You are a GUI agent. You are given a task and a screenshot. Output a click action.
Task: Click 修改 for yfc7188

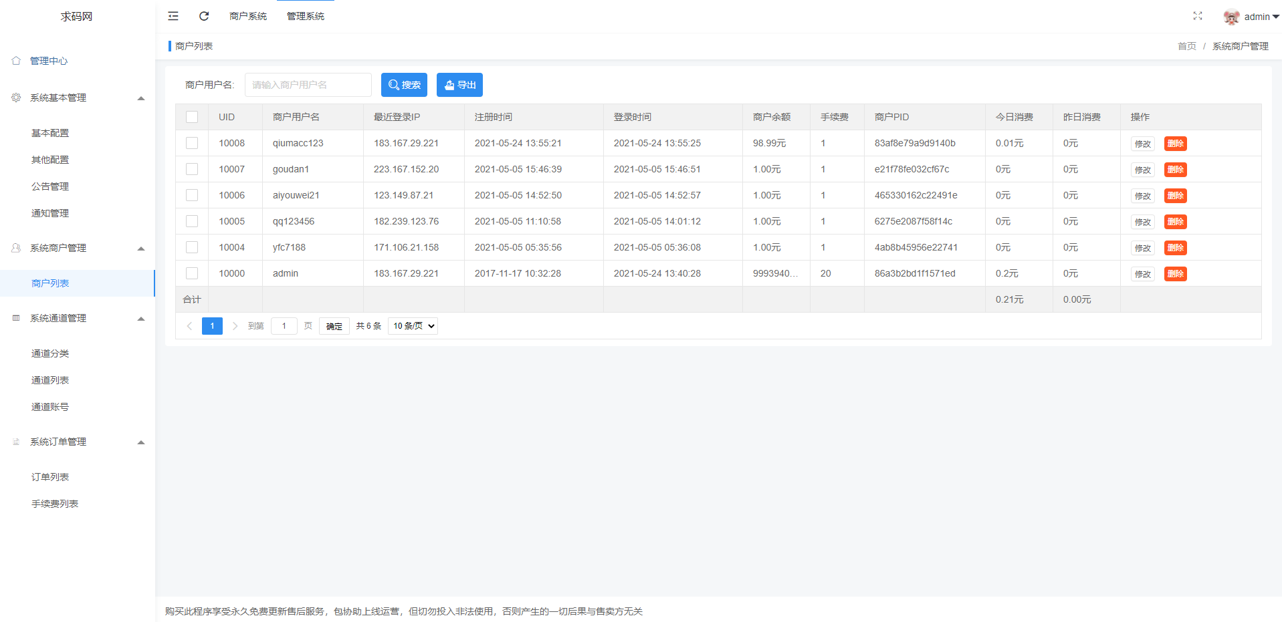[x=1143, y=248]
